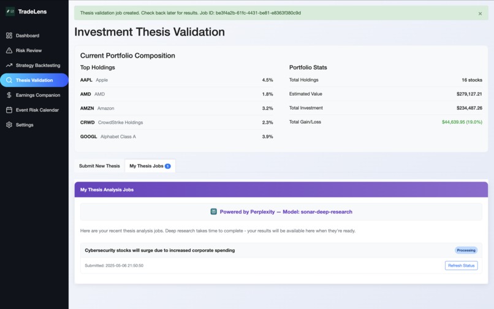This screenshot has height=309, width=494.
Task: Open Earnings Companion section
Action: coord(34,95)
